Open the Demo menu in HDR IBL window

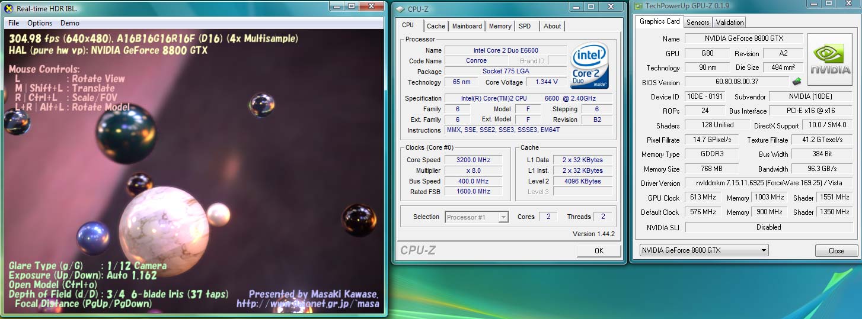coord(70,23)
